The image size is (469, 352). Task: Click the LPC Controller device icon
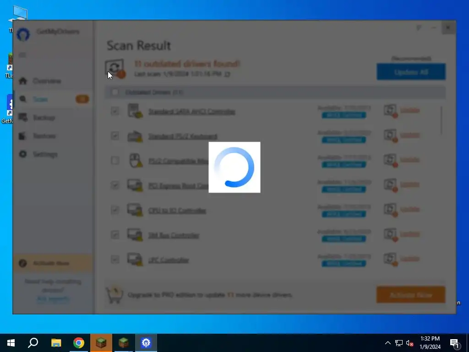click(135, 259)
